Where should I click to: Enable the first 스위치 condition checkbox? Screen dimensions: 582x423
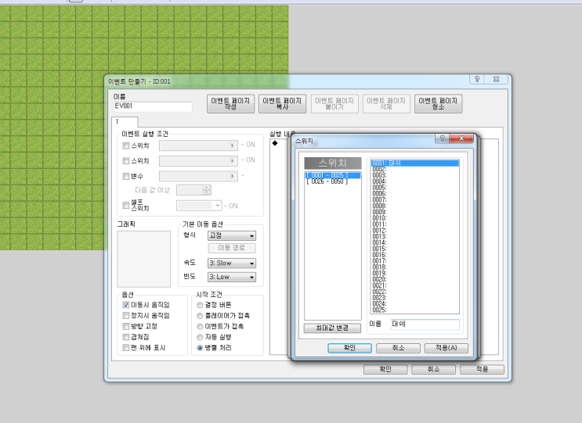click(126, 145)
